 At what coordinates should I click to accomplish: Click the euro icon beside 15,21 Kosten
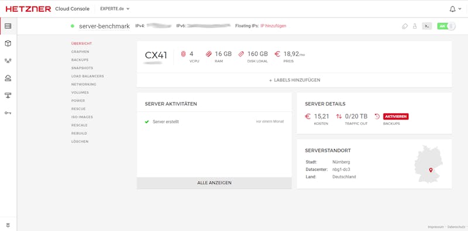tap(308, 117)
